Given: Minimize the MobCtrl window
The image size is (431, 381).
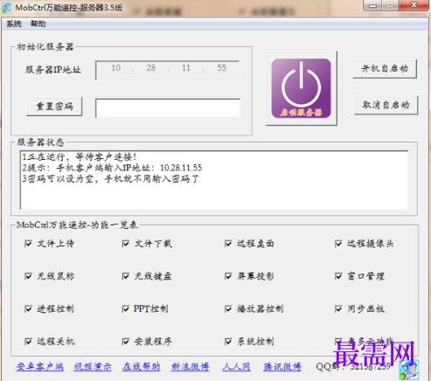Looking at the screenshot, I should (372, 5).
